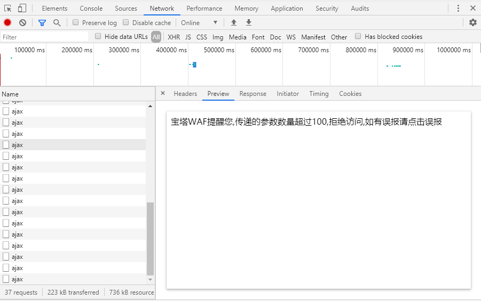Close the request details pane
481x301 pixels.
tap(163, 93)
